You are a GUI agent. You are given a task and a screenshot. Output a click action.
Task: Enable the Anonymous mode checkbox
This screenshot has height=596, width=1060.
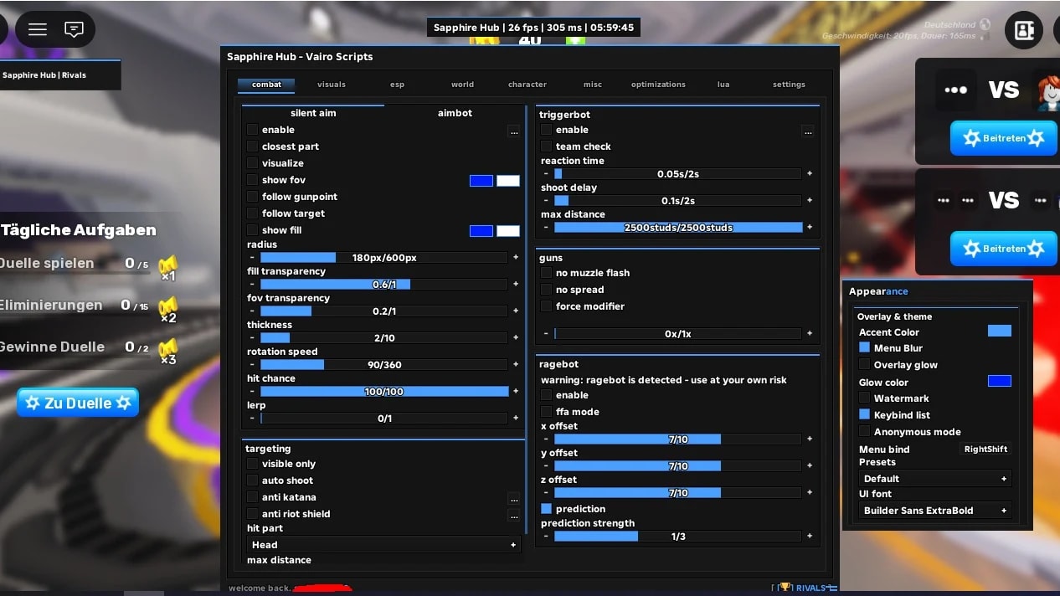[865, 431]
